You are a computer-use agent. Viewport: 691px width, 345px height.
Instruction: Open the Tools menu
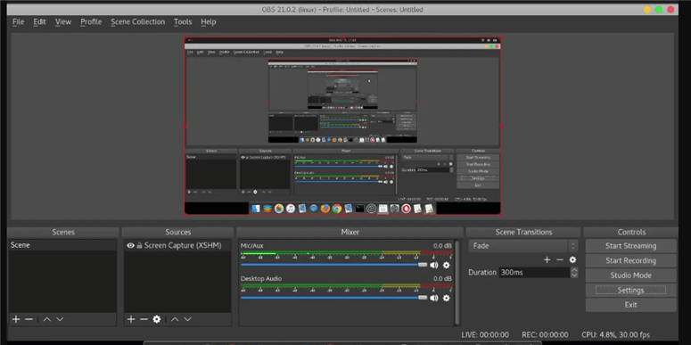point(183,21)
